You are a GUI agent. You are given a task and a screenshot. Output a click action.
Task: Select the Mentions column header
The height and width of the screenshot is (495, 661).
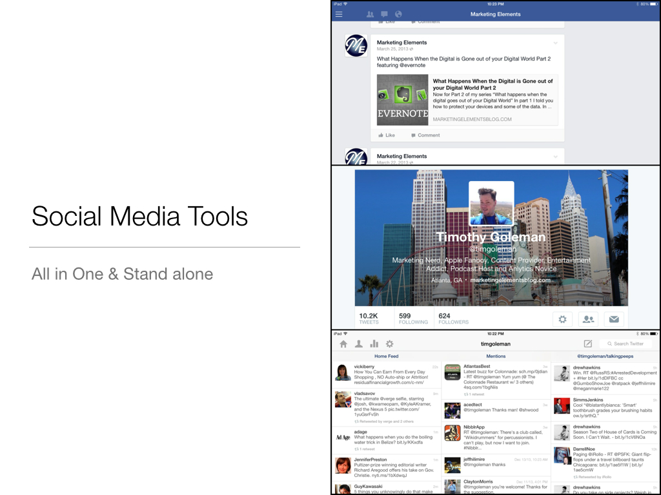coord(496,356)
